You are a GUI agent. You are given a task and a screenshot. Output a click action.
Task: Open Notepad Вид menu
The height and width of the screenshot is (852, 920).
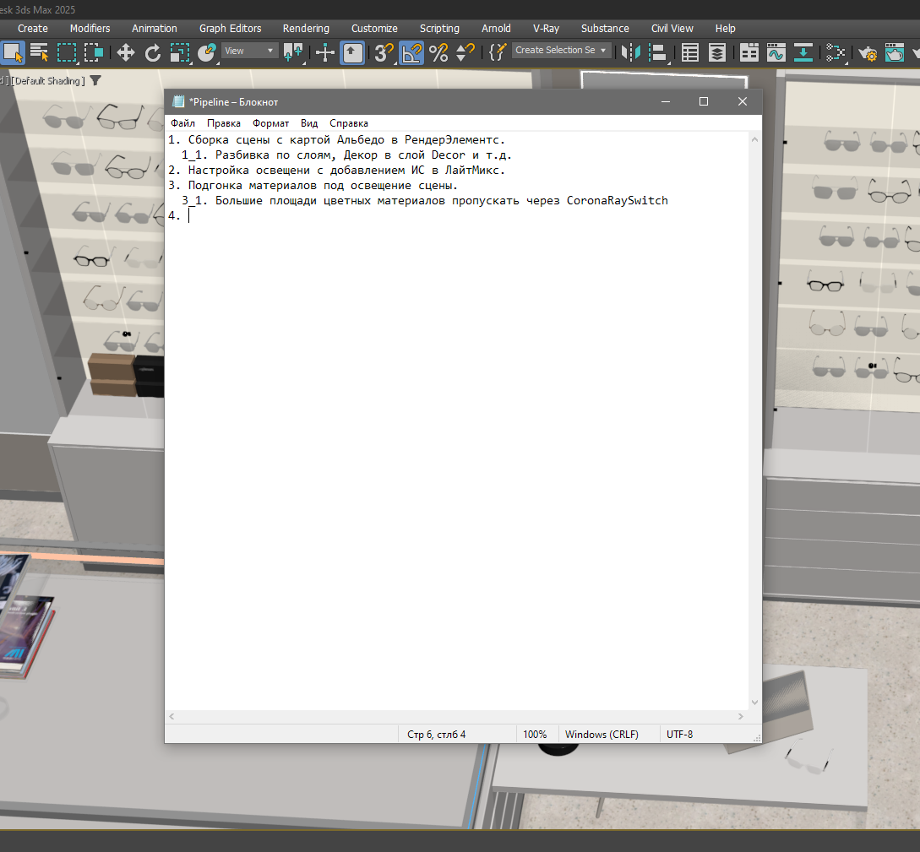point(309,123)
